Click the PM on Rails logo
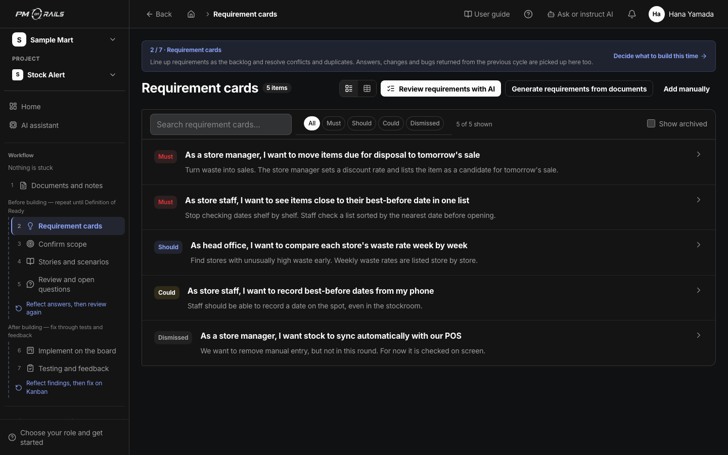 (x=40, y=14)
